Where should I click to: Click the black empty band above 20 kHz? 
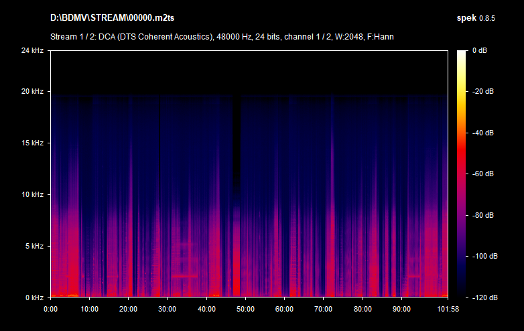248,72
